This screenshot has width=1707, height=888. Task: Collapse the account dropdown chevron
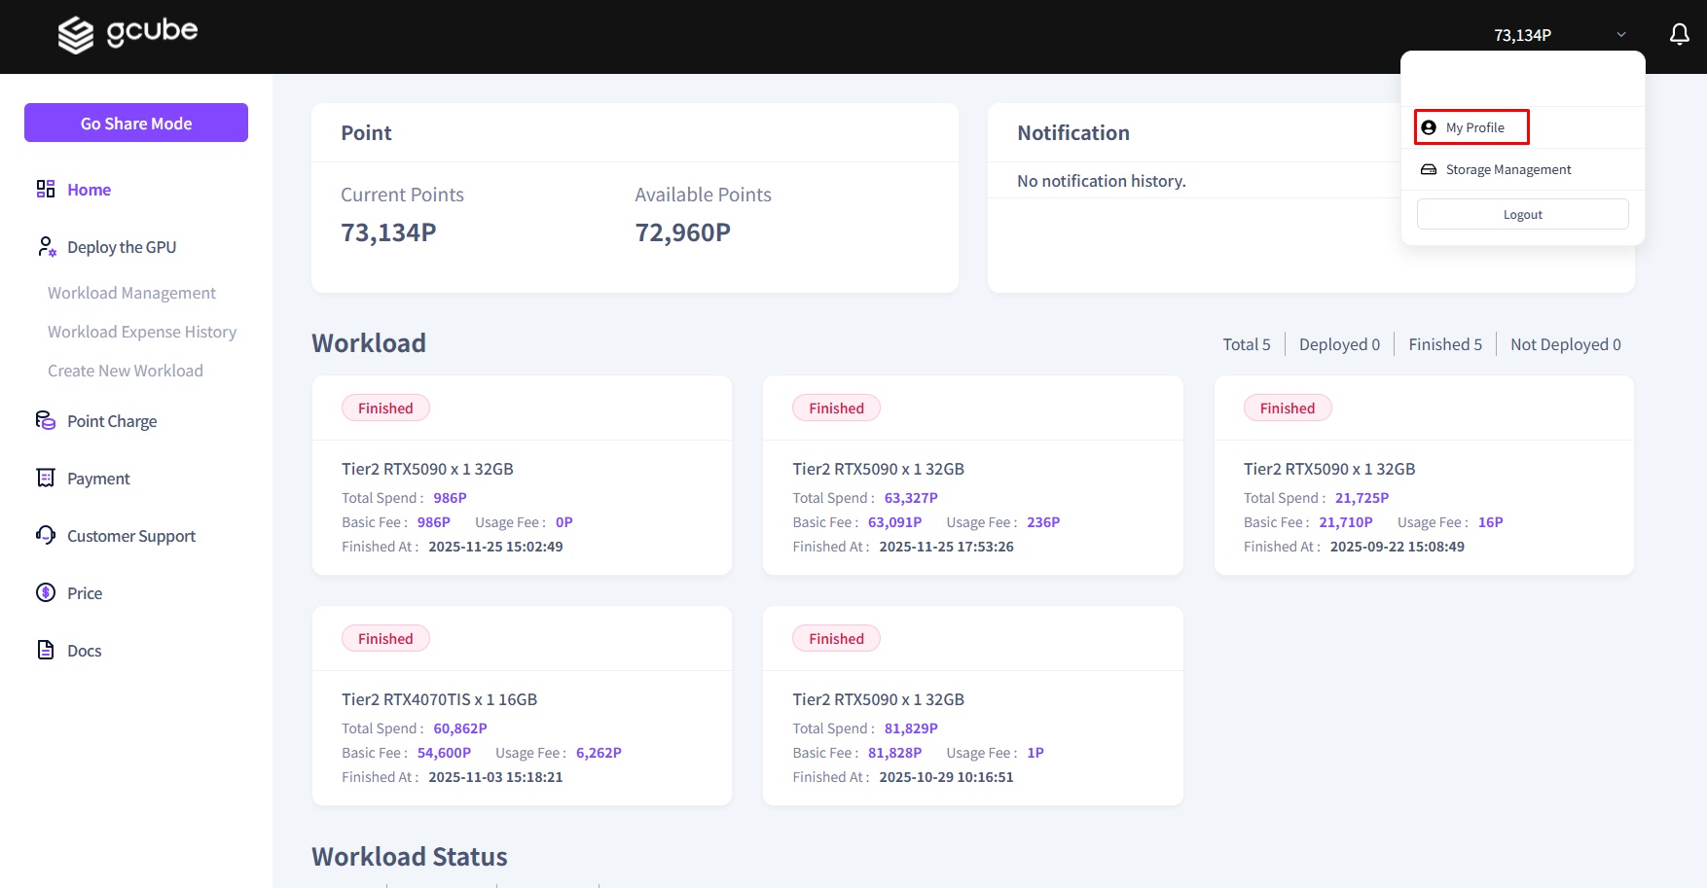tap(1621, 35)
